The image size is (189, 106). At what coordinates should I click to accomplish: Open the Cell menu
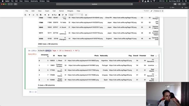[x=54, y=11]
